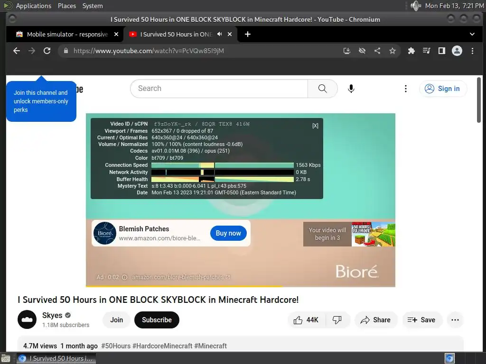Click the Join membership button

click(x=117, y=320)
